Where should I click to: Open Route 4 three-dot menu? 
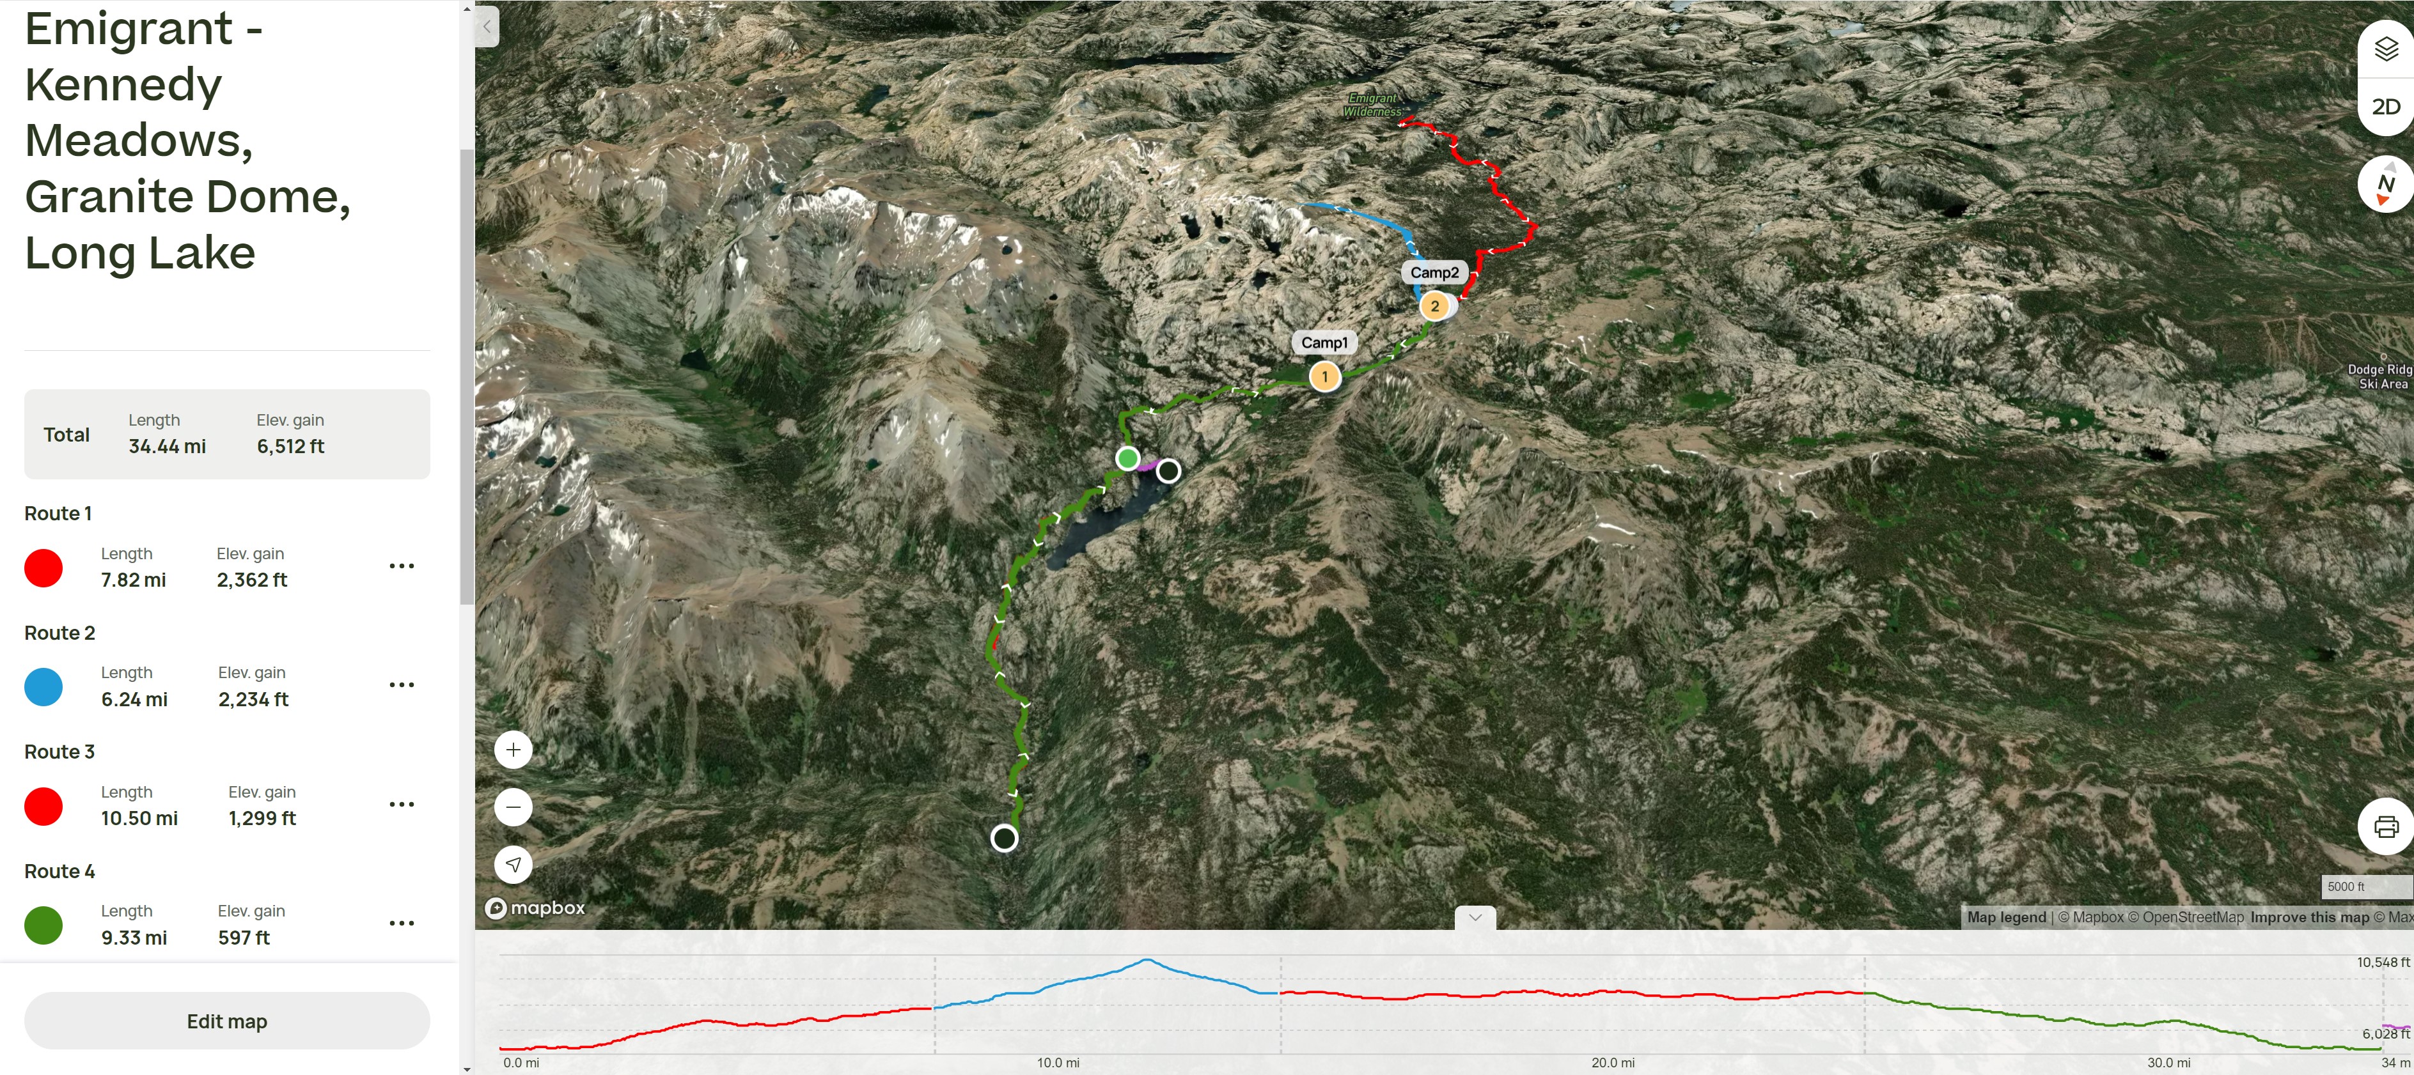click(402, 924)
